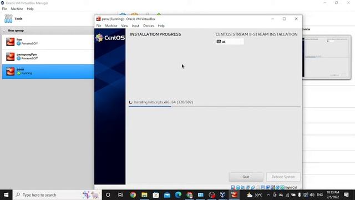Screen dimensions: 355x200
Task: Click the recording status icon in VM
Action: pos(267,187)
